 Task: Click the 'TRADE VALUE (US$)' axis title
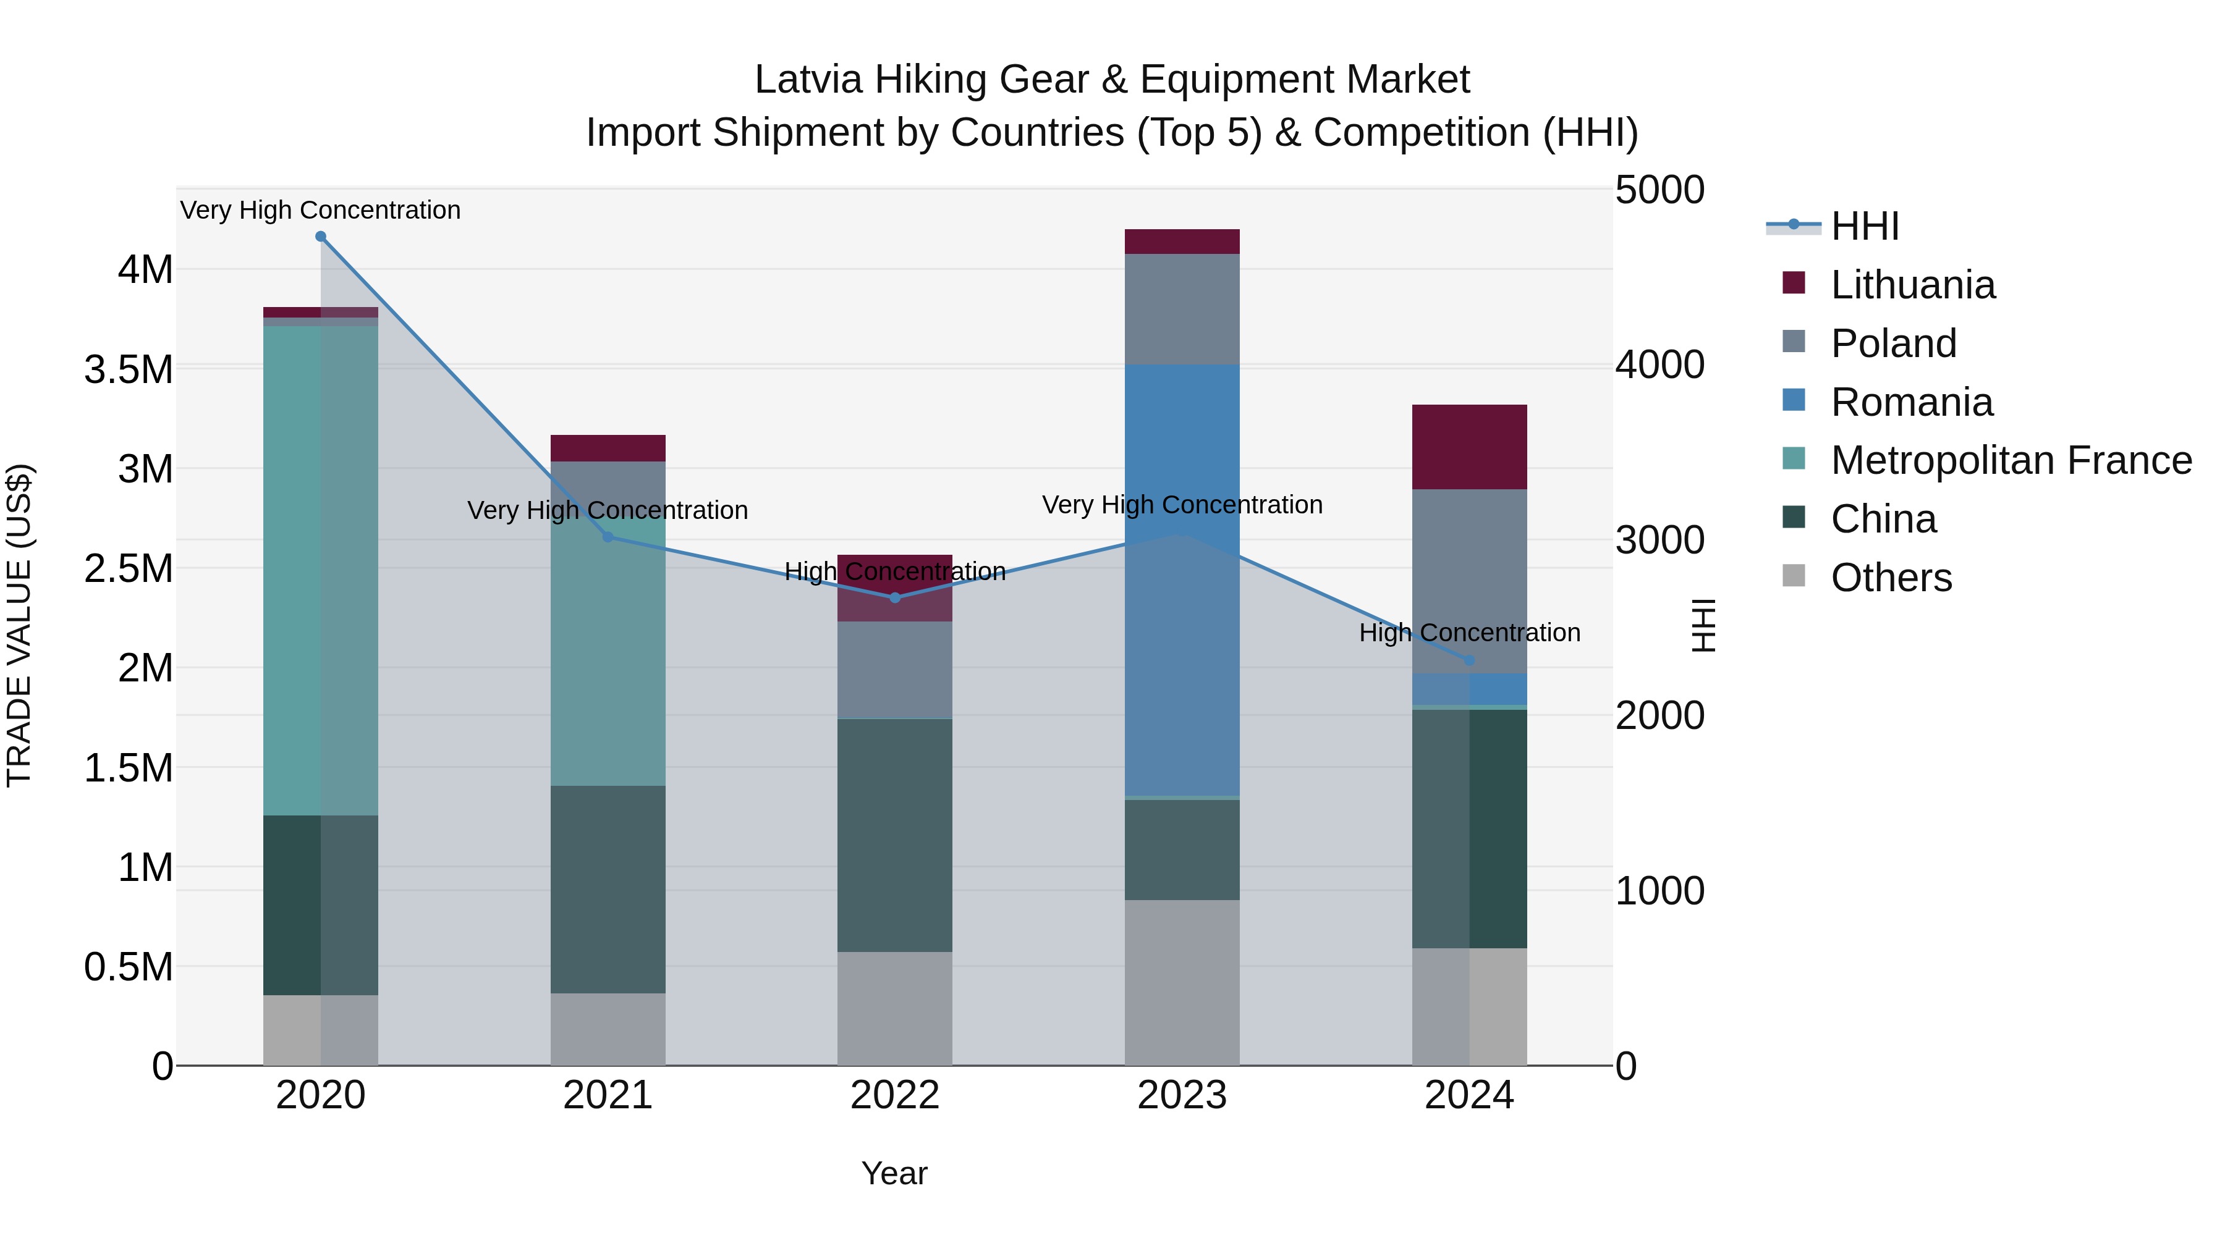[x=19, y=626]
